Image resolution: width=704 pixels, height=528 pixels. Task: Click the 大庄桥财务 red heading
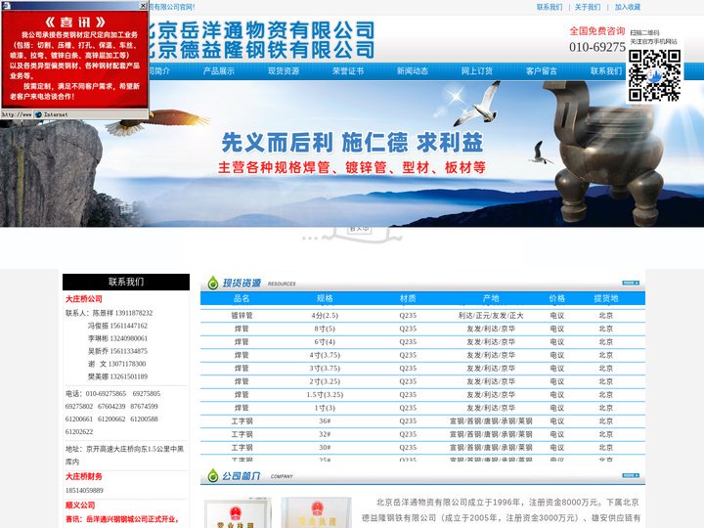pyautogui.click(x=84, y=476)
